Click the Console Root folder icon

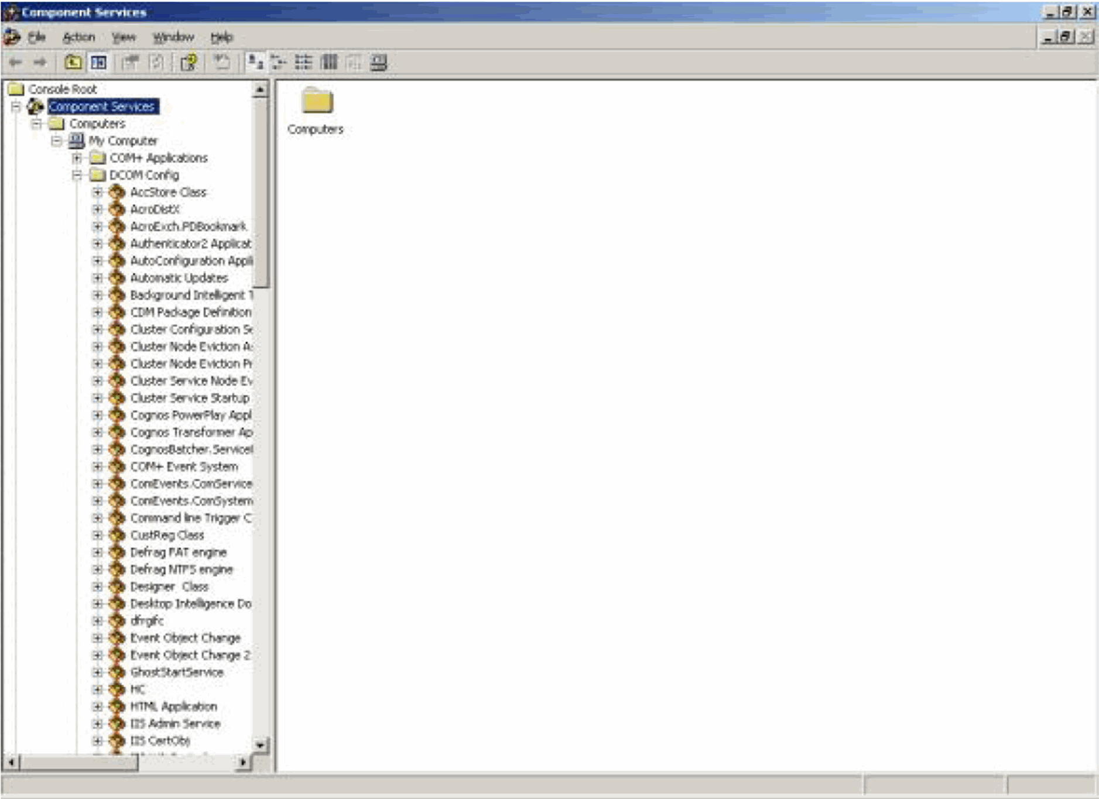[x=16, y=89]
